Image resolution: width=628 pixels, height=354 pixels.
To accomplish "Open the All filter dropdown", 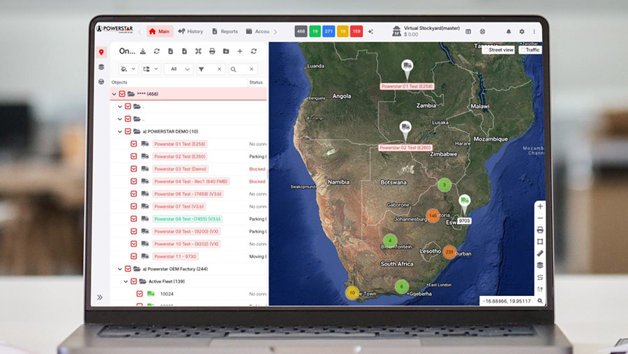I will pyautogui.click(x=177, y=69).
